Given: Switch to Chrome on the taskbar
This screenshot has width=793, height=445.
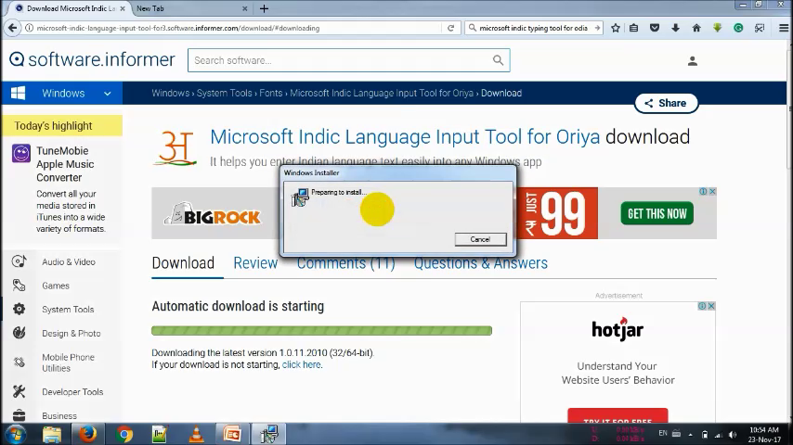Looking at the screenshot, I should 123,435.
